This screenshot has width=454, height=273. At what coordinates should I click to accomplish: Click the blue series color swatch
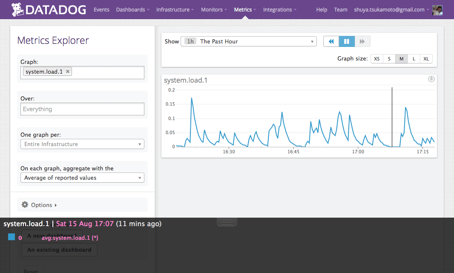11,237
